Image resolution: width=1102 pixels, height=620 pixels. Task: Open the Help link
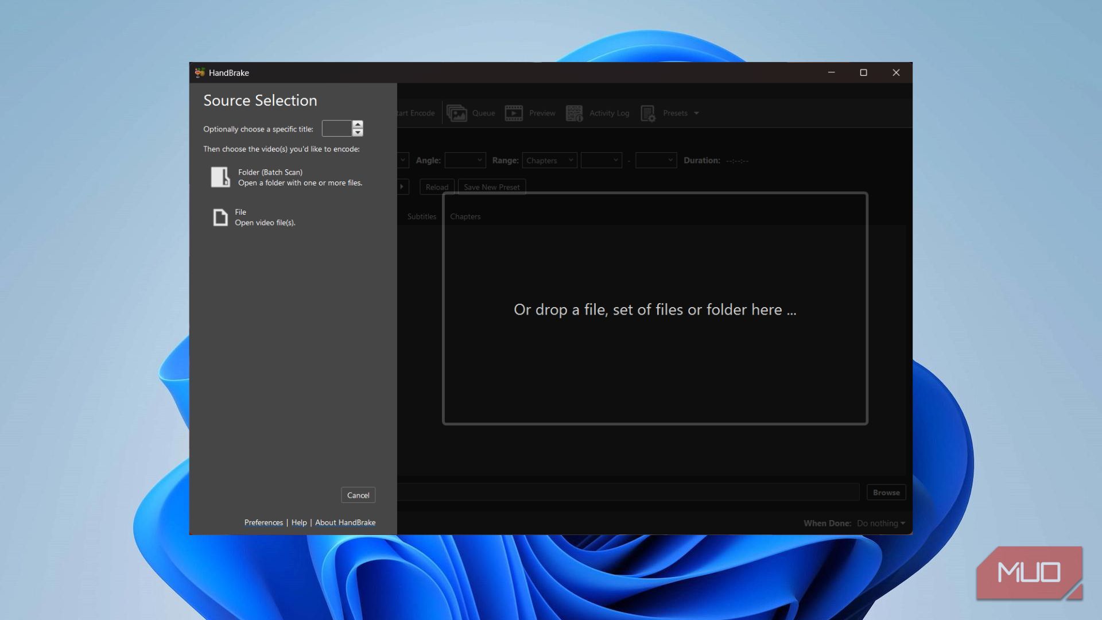pos(299,522)
